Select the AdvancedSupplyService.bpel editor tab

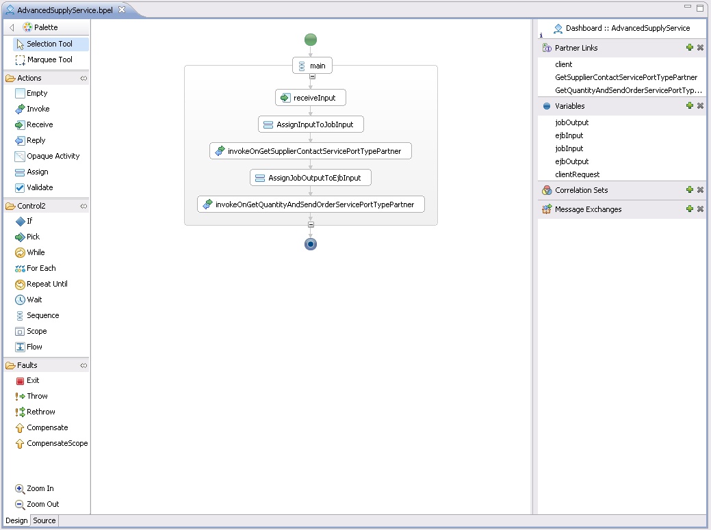point(59,10)
